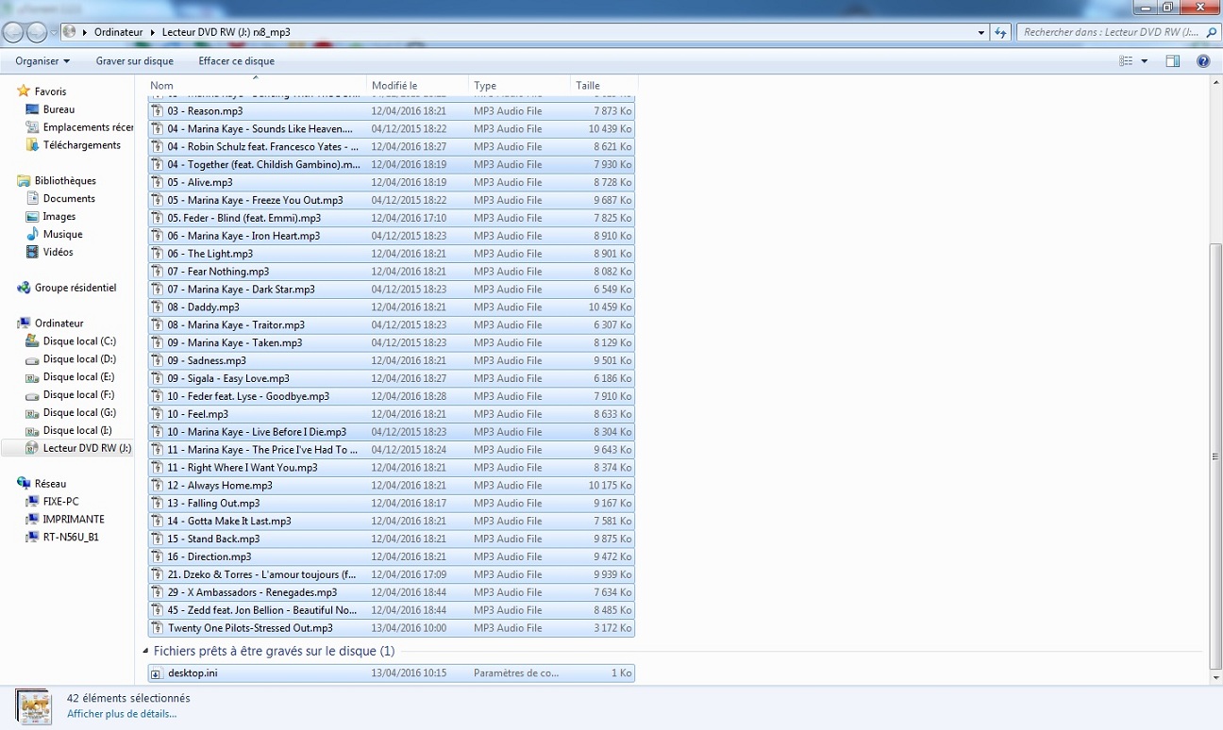
Task: Open the Téléchargements favorites folder
Action: (x=32, y=145)
